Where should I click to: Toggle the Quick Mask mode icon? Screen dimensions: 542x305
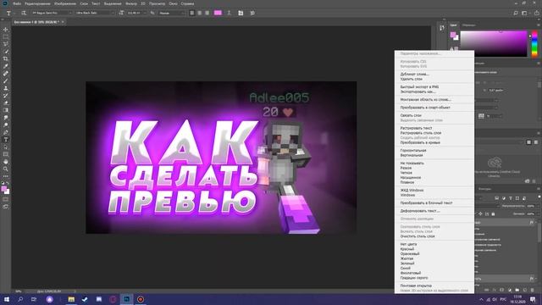click(6, 200)
